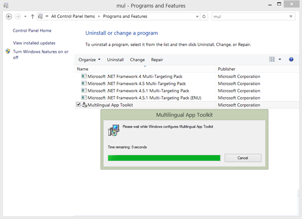Click the Control Panel icon in the address bar
The width and height of the screenshot is (302, 219).
[x=40, y=16]
